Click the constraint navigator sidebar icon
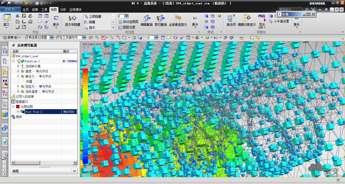The height and width of the screenshot is (184, 345). 5,82
